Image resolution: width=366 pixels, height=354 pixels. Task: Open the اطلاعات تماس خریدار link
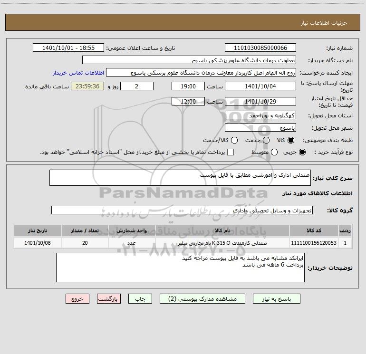[x=78, y=73]
